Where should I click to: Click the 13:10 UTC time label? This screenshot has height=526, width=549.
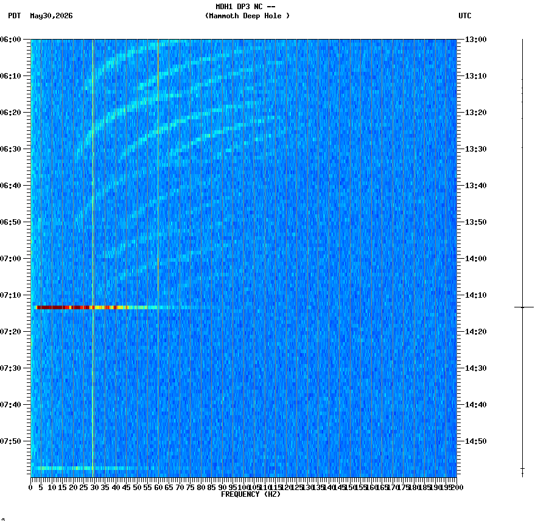tap(476, 76)
